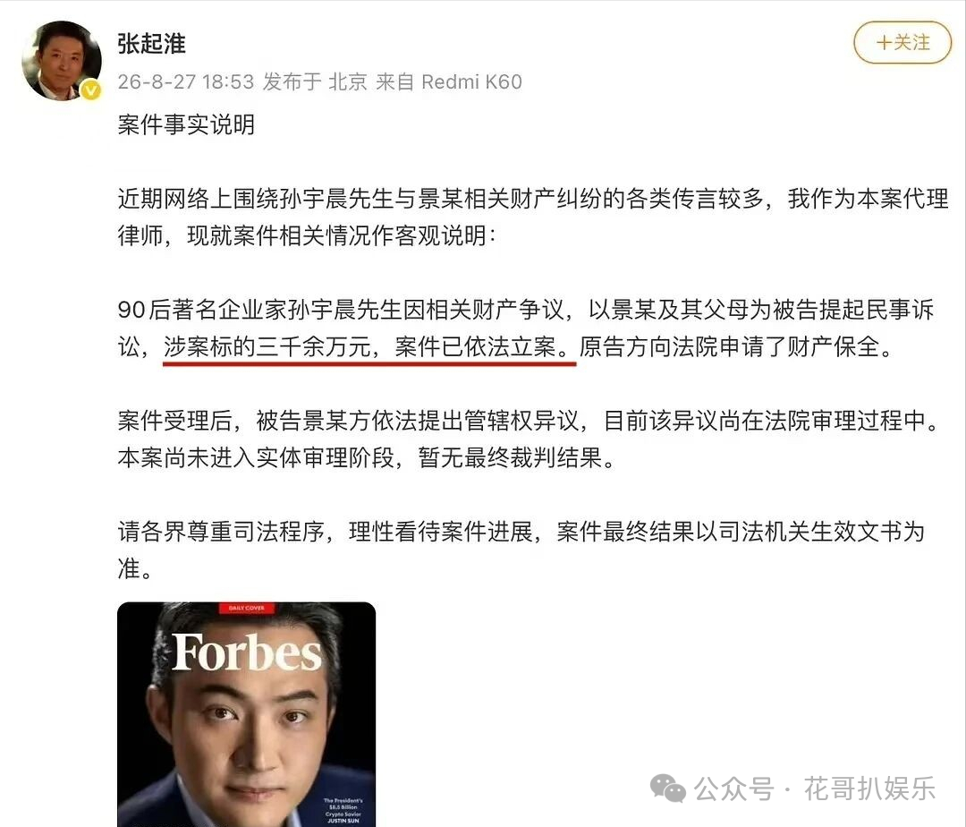Click the sentence 原告方向法院申请了财产保全
Image resolution: width=966 pixels, height=827 pixels.
pos(735,347)
